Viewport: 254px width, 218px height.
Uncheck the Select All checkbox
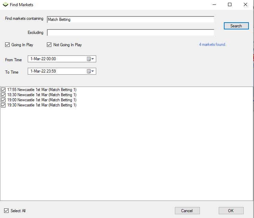(7, 211)
